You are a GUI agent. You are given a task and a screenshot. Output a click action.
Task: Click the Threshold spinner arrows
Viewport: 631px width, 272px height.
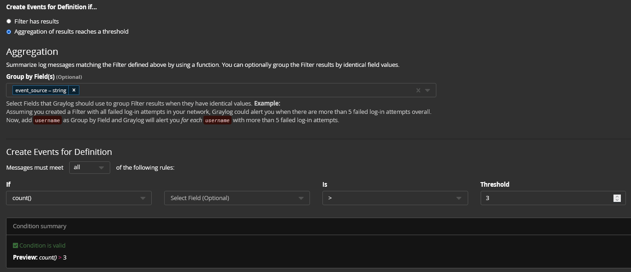(617, 198)
